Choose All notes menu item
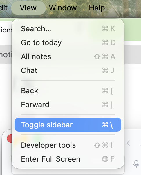 [68, 56]
